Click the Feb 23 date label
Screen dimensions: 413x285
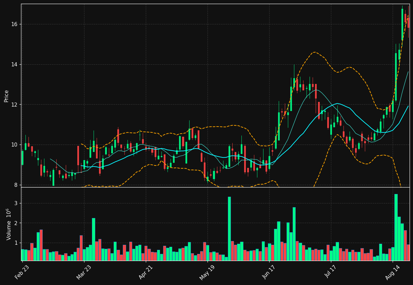22,272
